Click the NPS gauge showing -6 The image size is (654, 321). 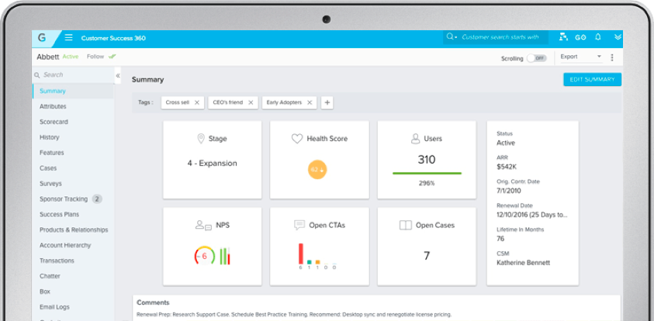204,256
